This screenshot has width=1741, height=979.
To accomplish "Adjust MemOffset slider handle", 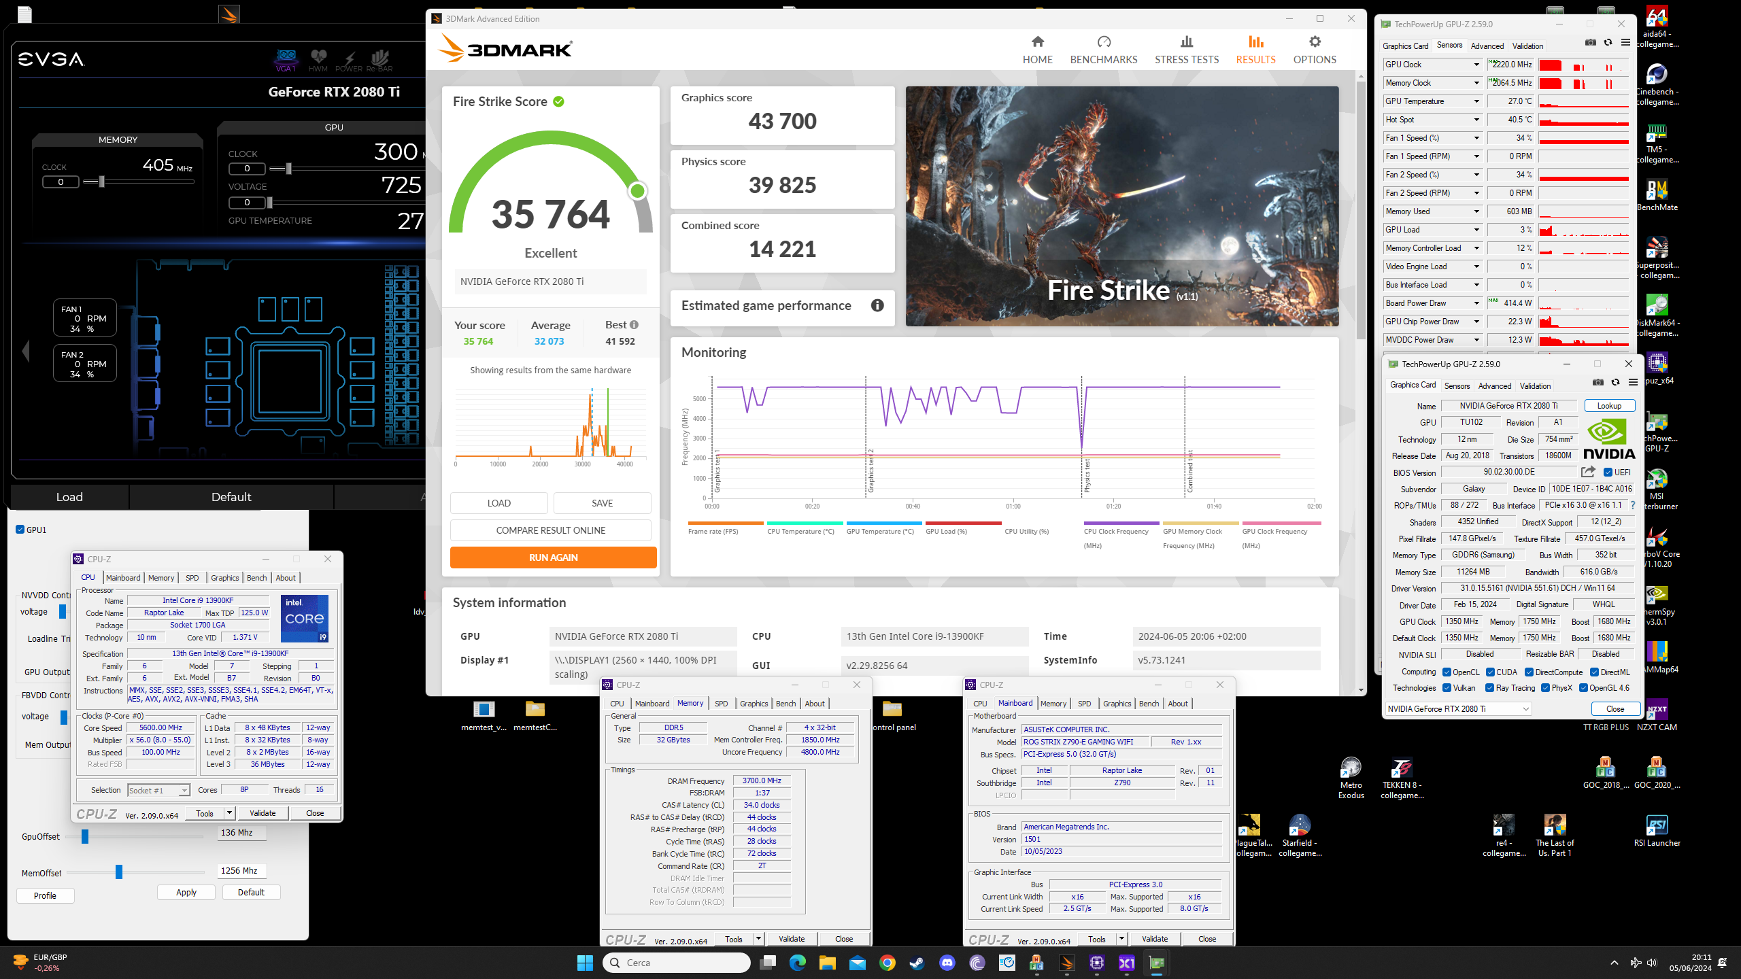I will 118,872.
